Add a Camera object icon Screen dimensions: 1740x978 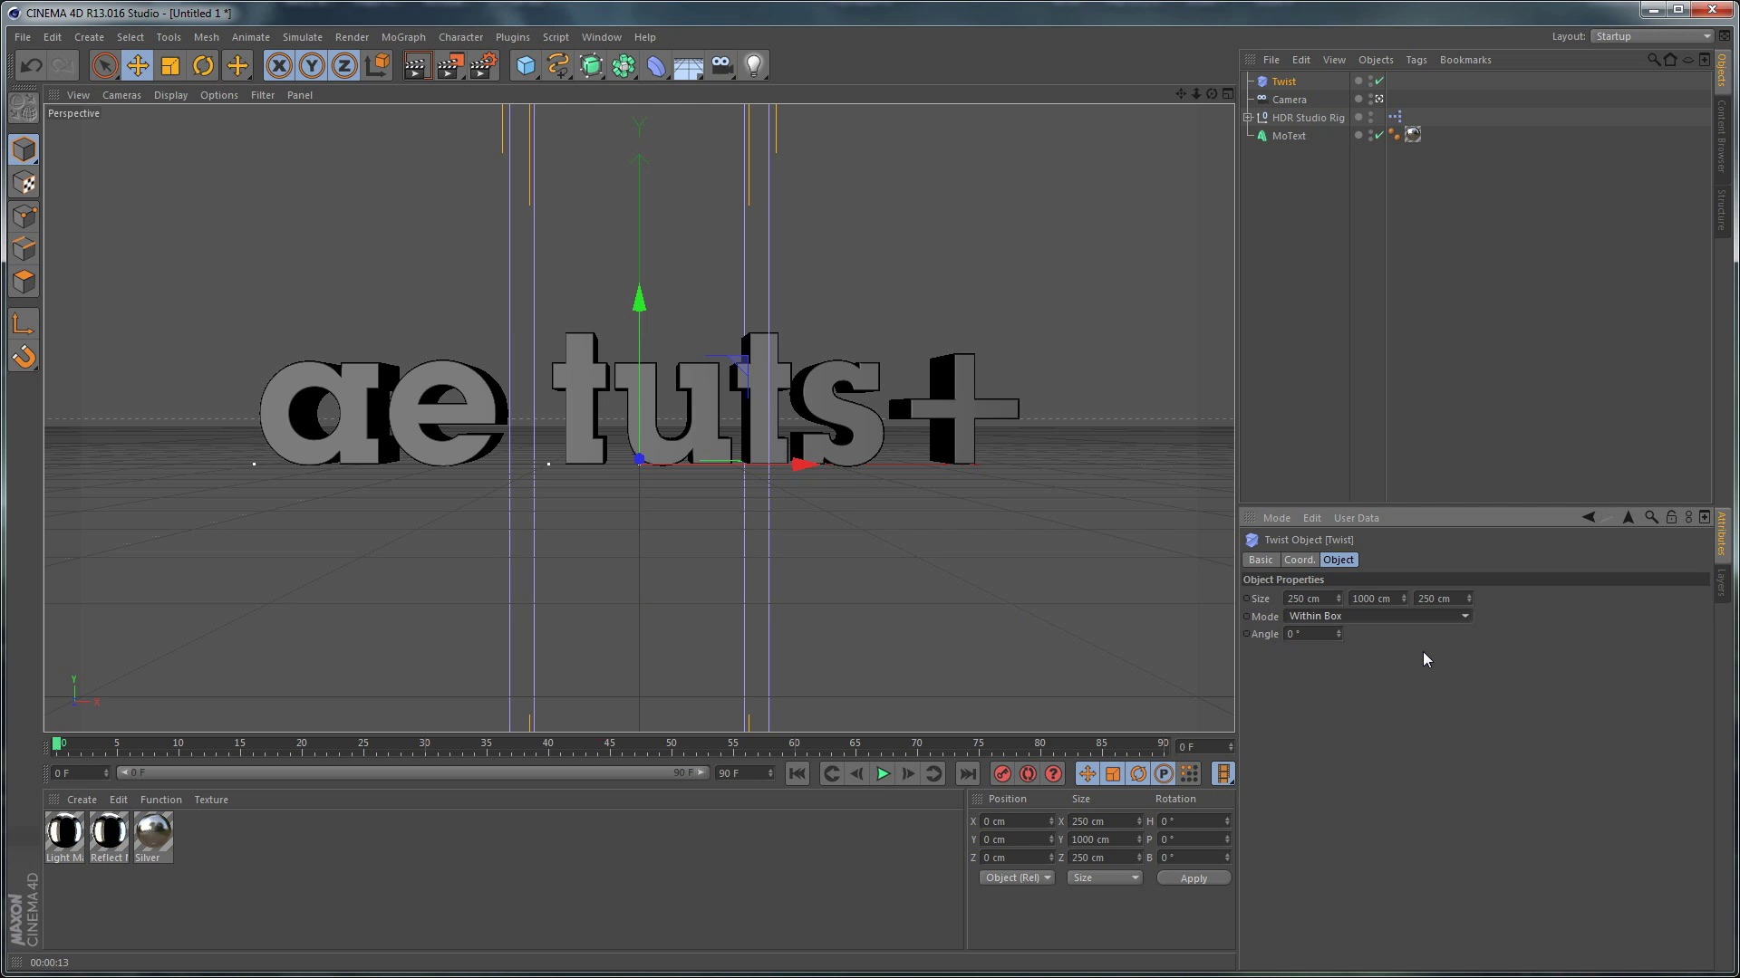[721, 65]
